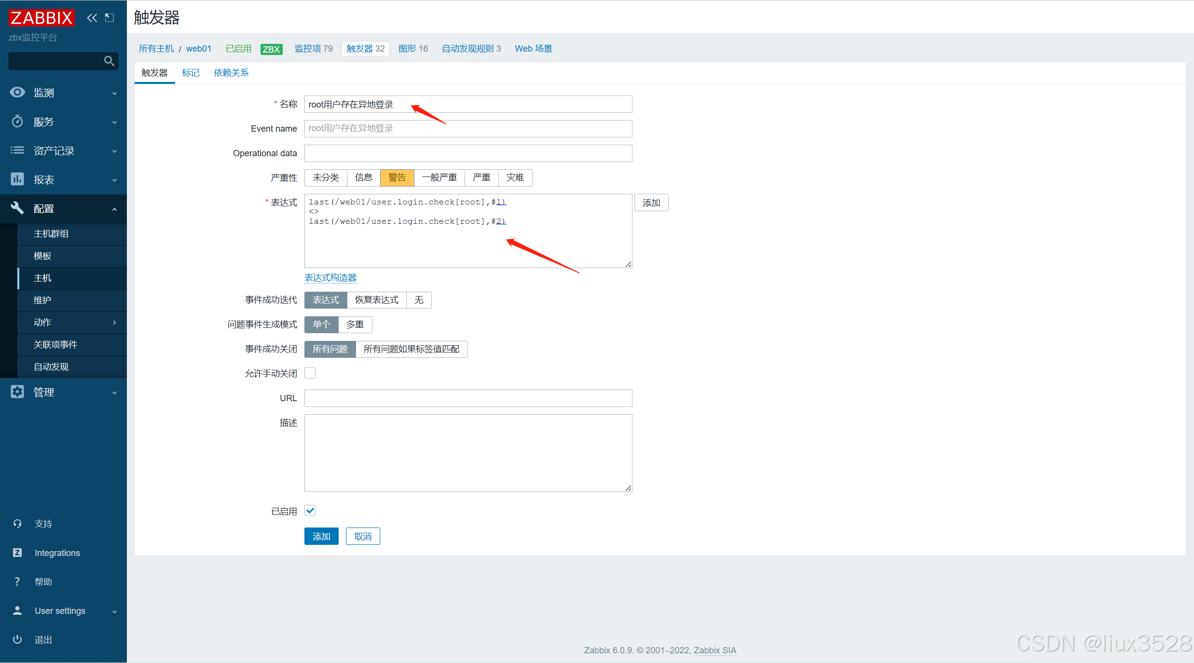Select 一般严重 severity
This screenshot has height=663, width=1194.
tap(439, 177)
